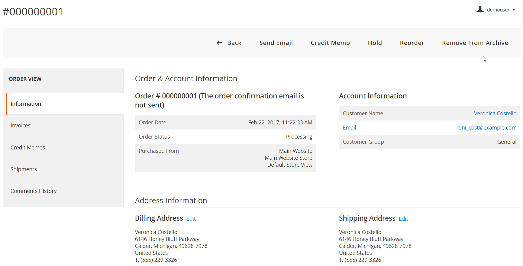The image size is (523, 266).
Task: Create a Credit Memo for this order
Action: tap(330, 43)
